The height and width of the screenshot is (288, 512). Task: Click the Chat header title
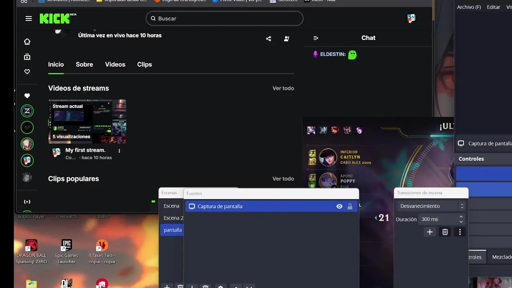pyautogui.click(x=368, y=38)
